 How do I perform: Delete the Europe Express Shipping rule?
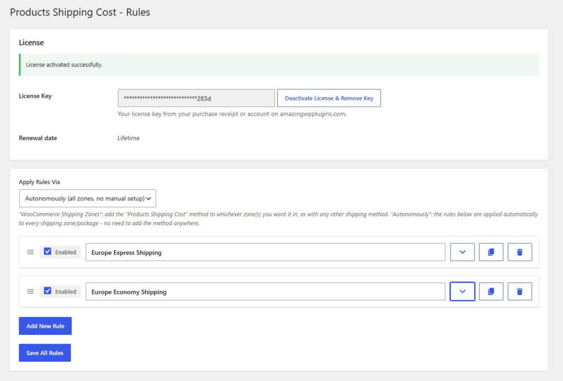tap(520, 252)
